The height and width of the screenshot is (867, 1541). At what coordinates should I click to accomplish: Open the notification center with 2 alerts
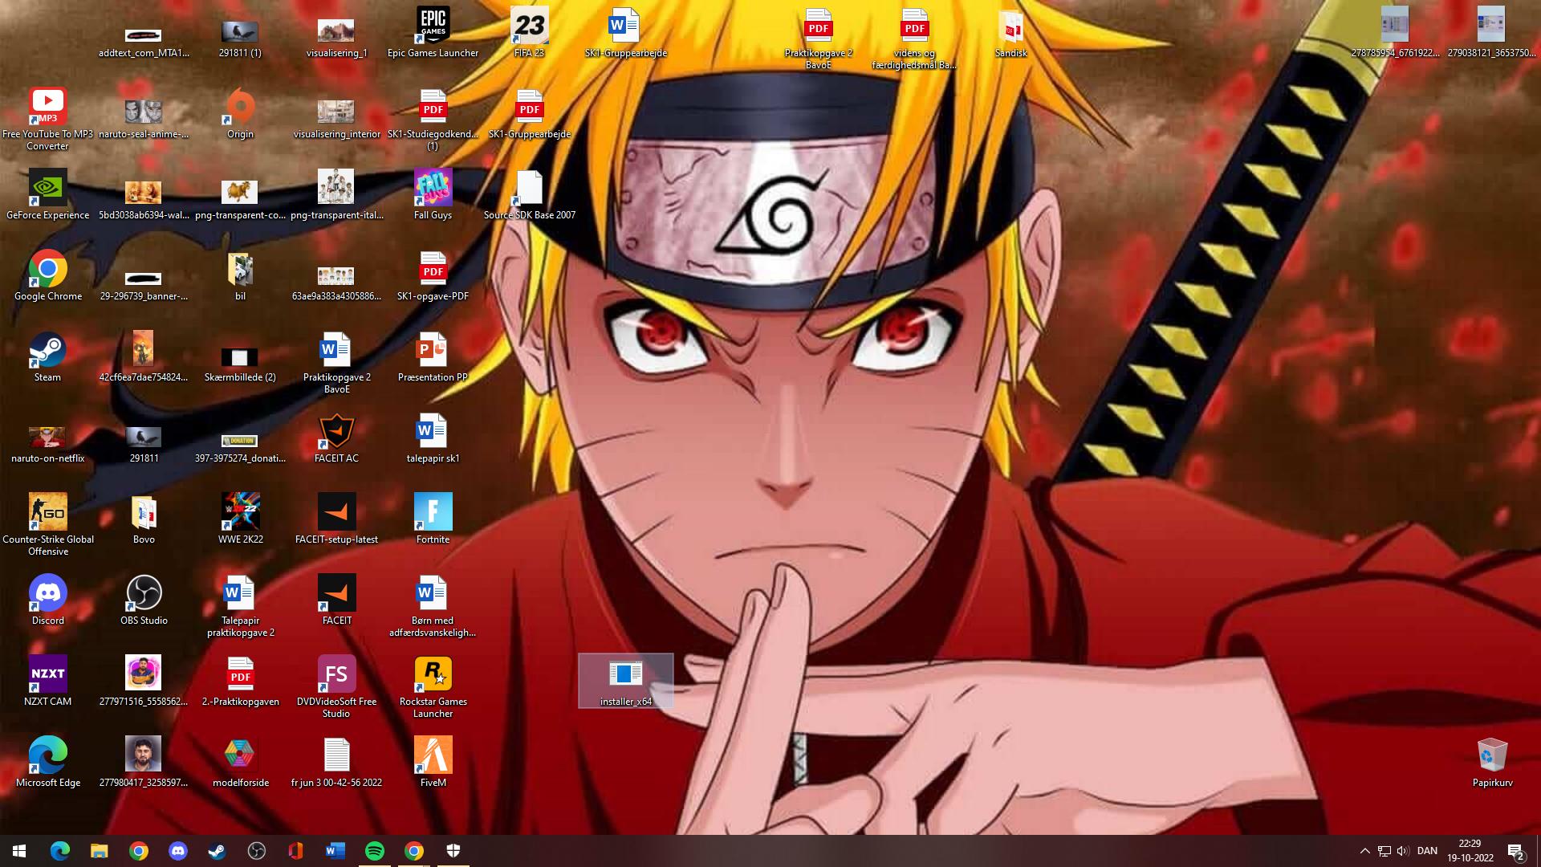pos(1515,851)
